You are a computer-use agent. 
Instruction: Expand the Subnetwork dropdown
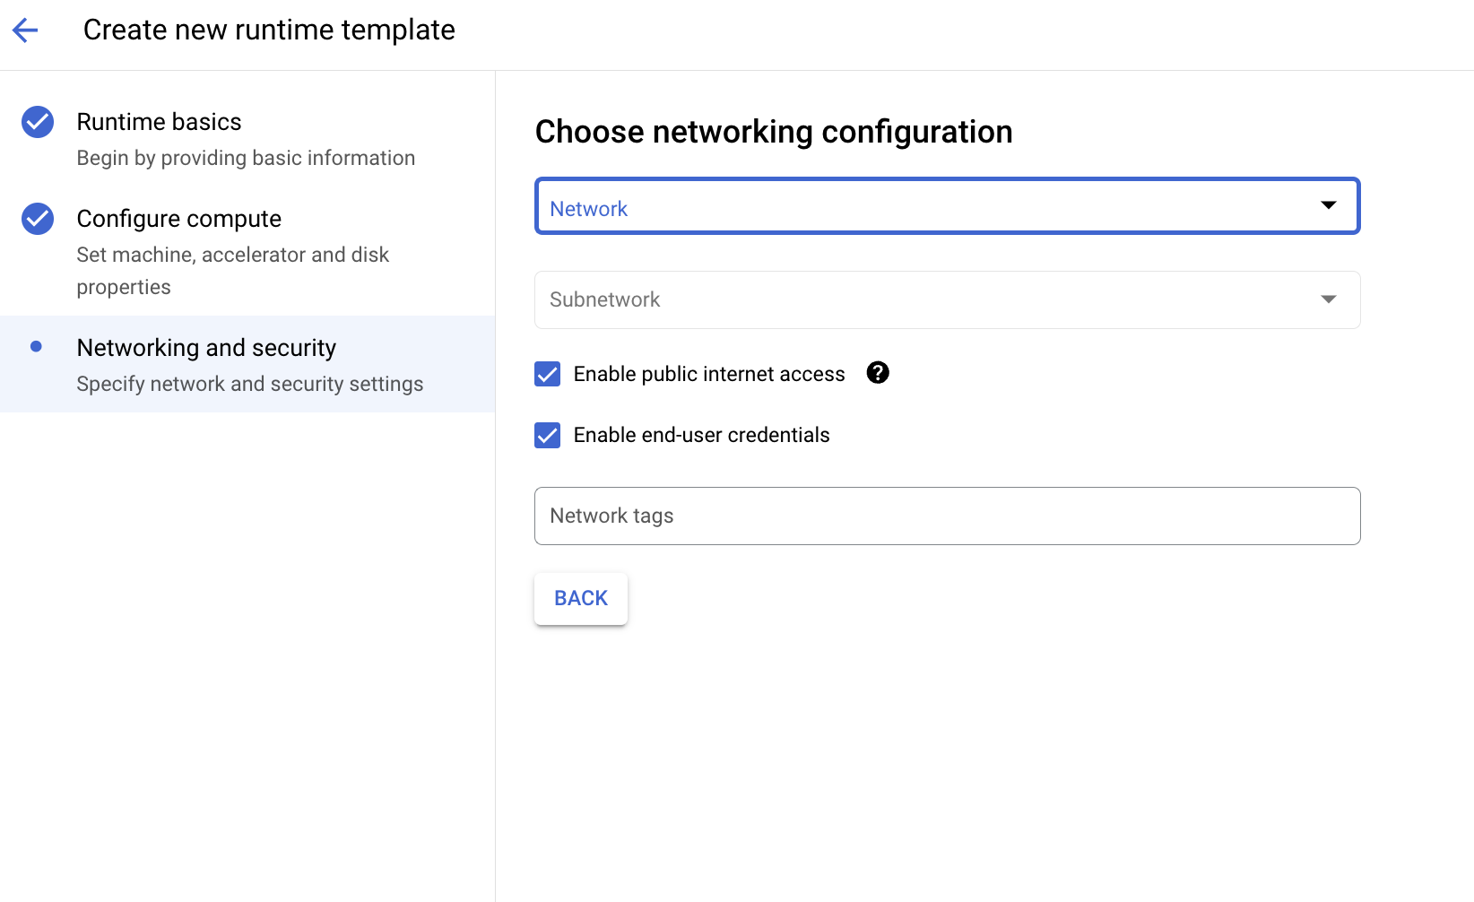tap(947, 299)
